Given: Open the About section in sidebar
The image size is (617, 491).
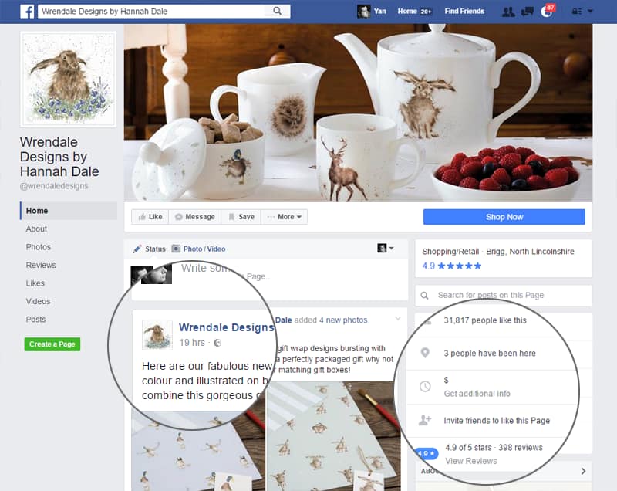Looking at the screenshot, I should tap(36, 229).
